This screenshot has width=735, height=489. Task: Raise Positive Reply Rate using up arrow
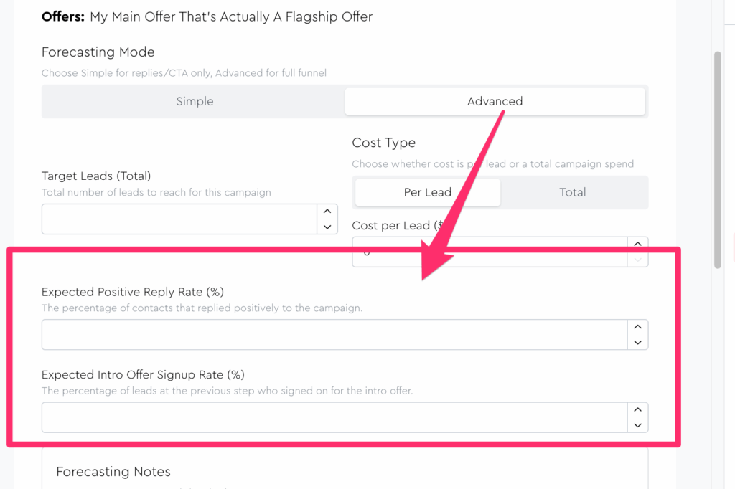637,327
